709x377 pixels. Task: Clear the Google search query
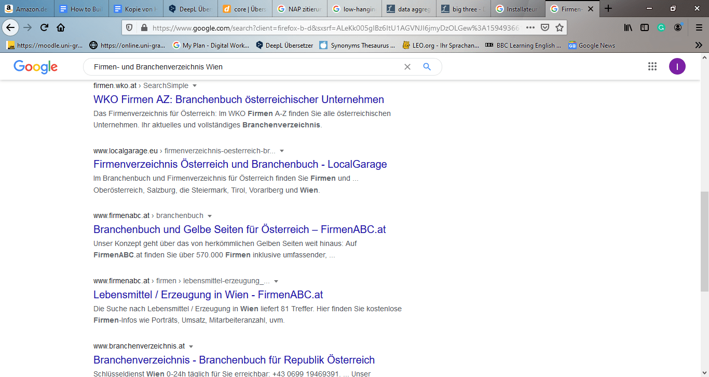pos(407,67)
